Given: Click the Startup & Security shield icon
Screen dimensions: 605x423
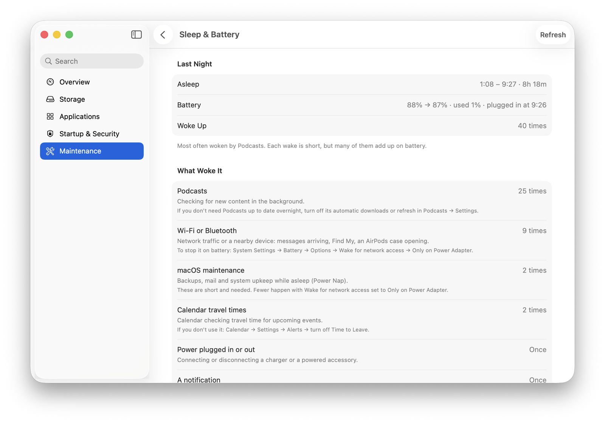Looking at the screenshot, I should click(50, 134).
